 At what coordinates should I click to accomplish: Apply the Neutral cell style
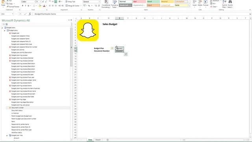pos(167,2)
